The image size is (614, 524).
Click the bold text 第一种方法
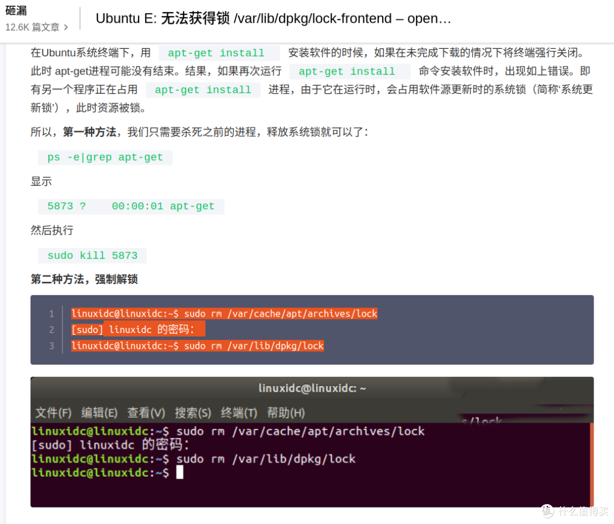tap(89, 132)
